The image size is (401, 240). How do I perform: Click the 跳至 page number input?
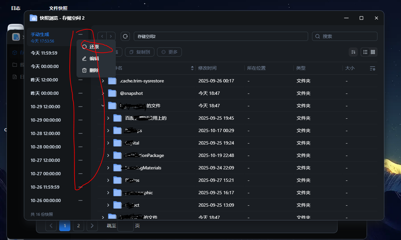tap(126, 226)
